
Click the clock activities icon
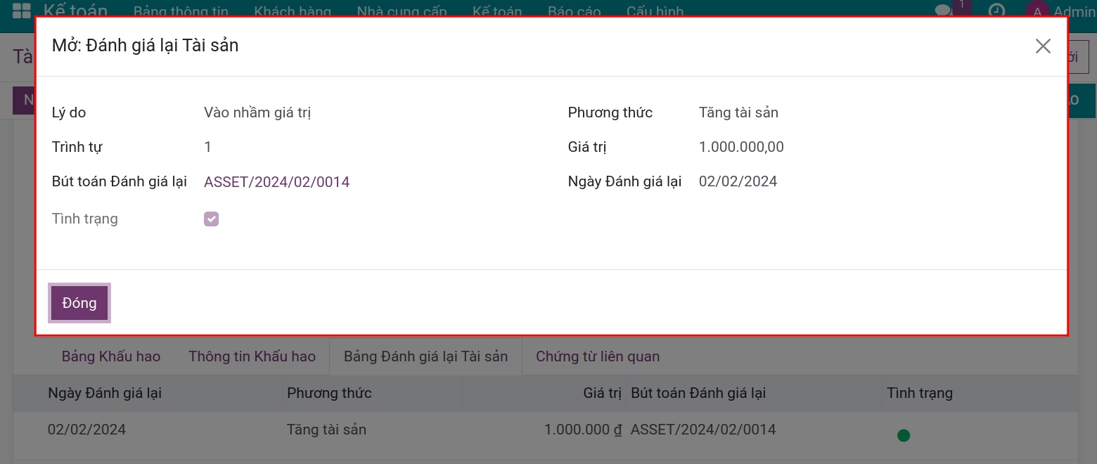(x=996, y=11)
